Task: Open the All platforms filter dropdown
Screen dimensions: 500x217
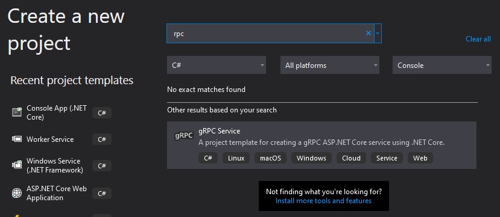Action: point(330,65)
